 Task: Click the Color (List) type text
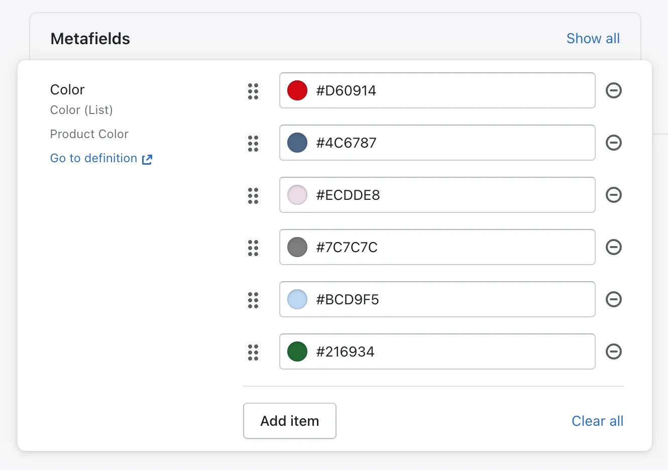click(81, 110)
